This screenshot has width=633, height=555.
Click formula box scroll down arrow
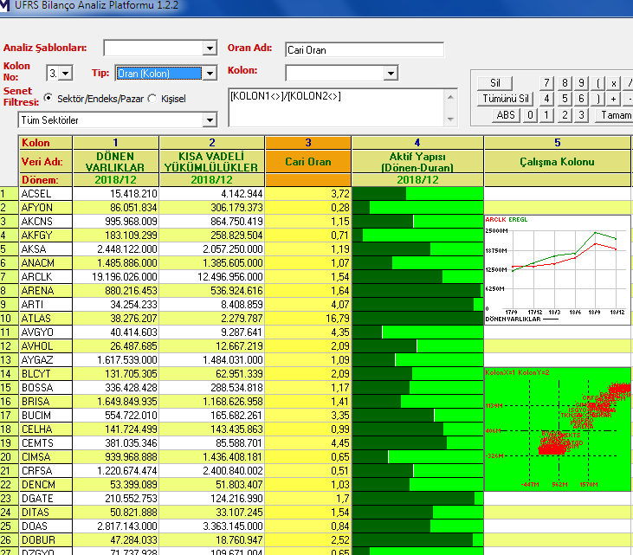click(x=450, y=119)
